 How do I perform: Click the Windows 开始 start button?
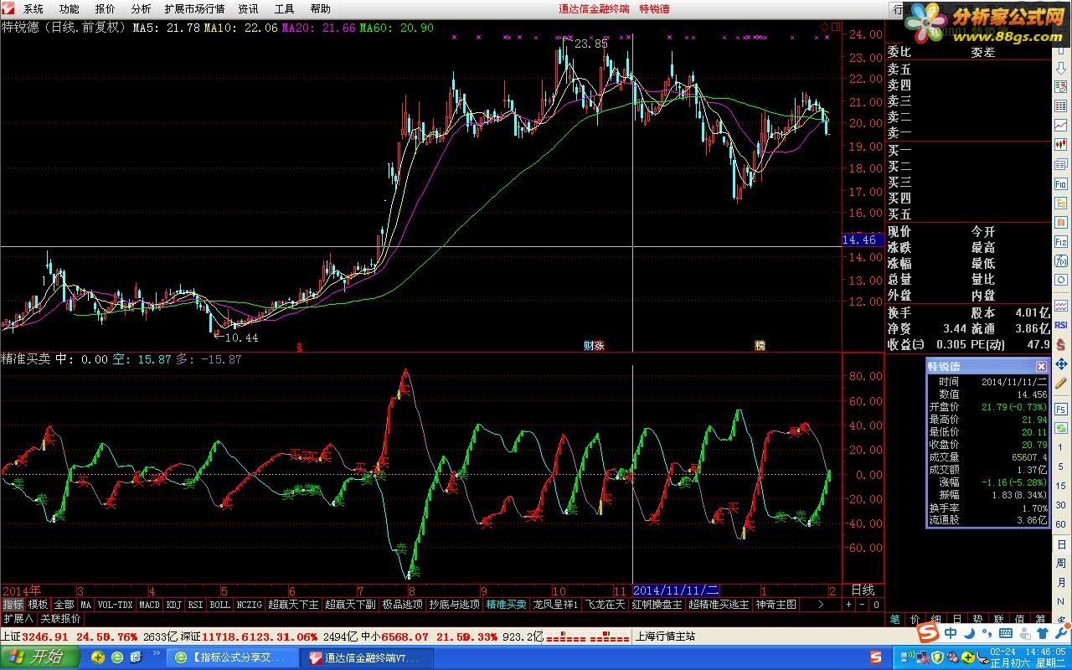click(x=40, y=657)
